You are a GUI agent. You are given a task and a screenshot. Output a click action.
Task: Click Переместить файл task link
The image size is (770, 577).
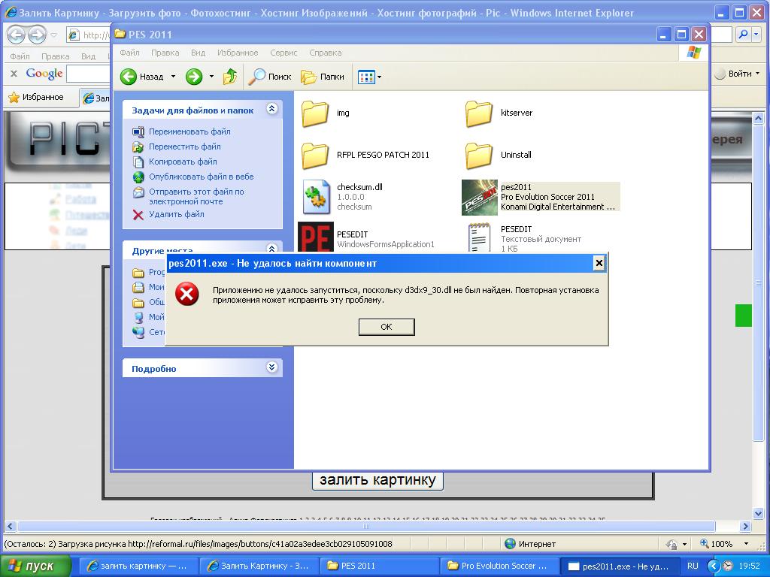(185, 147)
